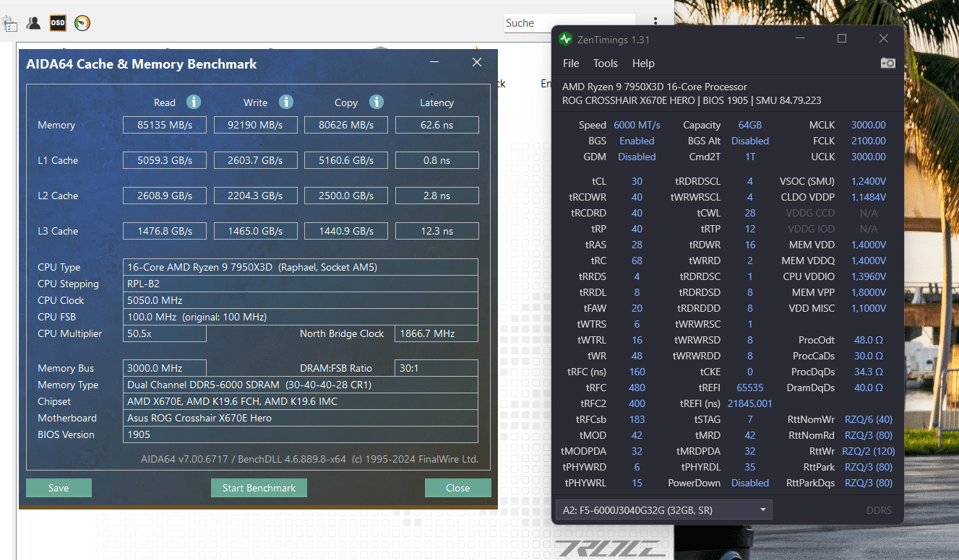Click the Save button in AIDA64
Image resolution: width=959 pixels, height=560 pixels.
point(59,488)
